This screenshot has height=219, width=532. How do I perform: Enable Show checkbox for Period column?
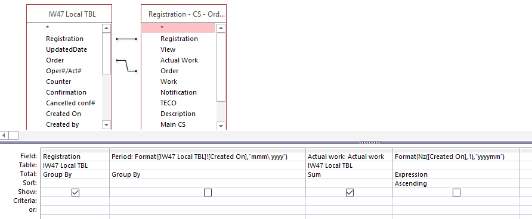coord(208,192)
